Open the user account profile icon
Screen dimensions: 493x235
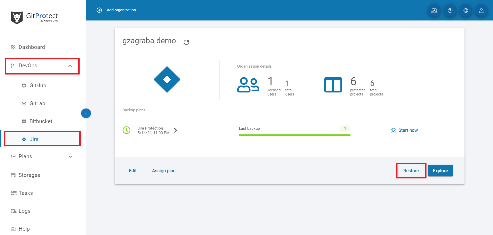481,10
